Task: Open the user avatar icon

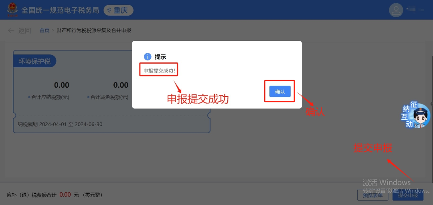Action: pyautogui.click(x=396, y=10)
